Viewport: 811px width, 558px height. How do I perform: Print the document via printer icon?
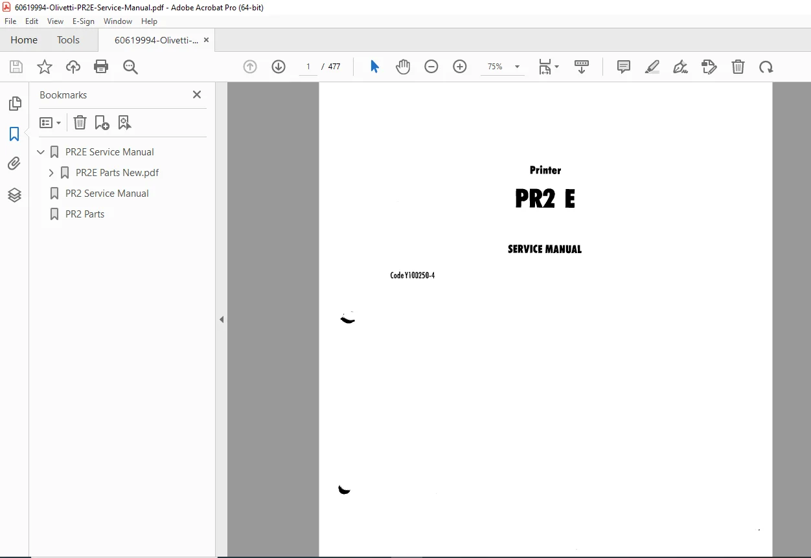click(x=101, y=67)
